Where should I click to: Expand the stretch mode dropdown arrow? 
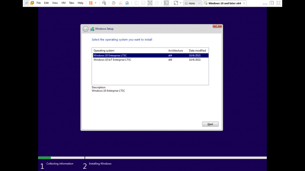181,3
